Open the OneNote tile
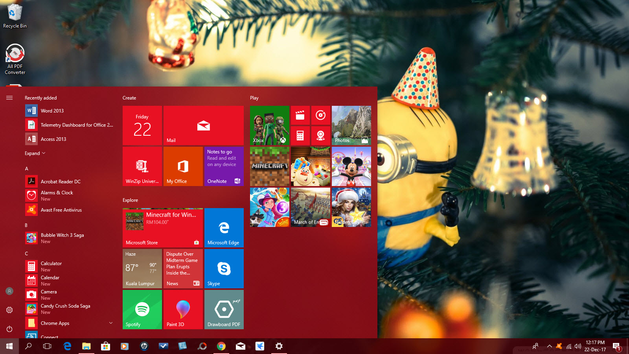 pos(224,166)
